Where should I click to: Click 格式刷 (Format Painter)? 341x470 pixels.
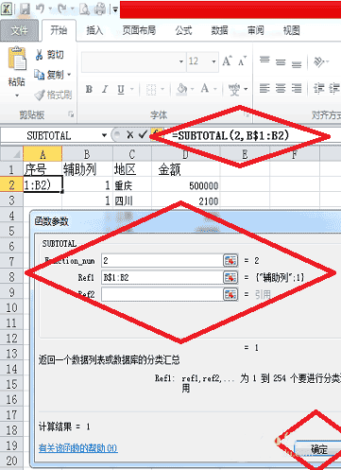[53, 95]
